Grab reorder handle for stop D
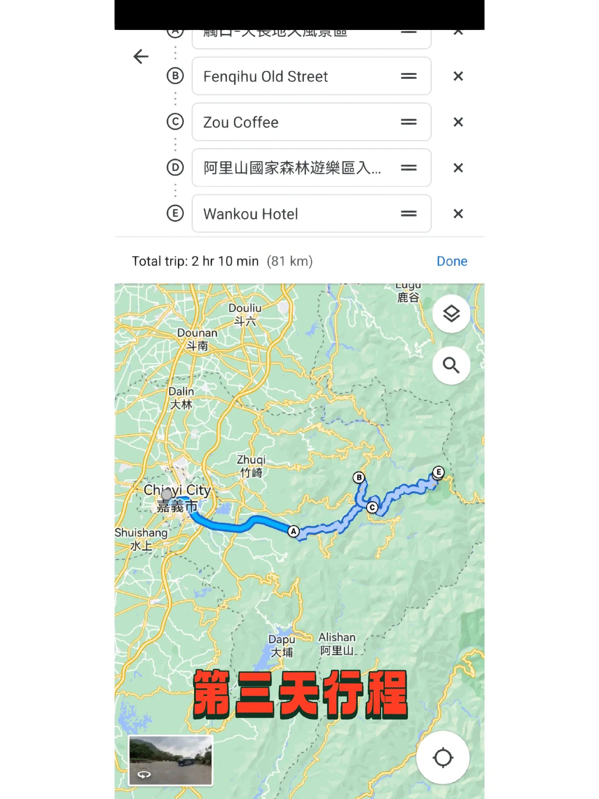 point(408,168)
